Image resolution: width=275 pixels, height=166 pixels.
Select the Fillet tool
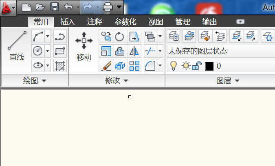pos(150,65)
